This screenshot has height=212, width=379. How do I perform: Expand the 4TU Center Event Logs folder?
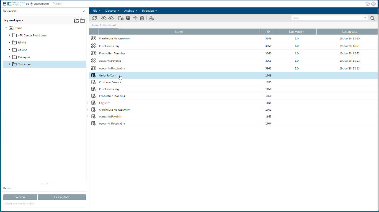coord(10,36)
